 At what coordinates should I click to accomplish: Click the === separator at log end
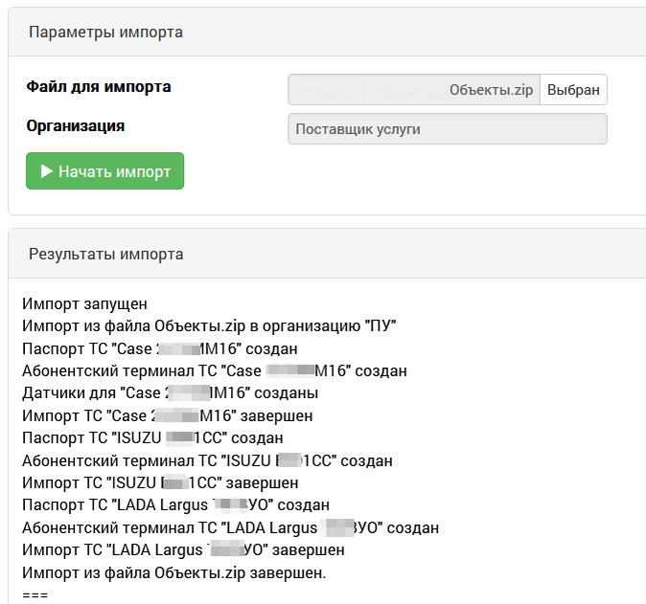point(35,595)
